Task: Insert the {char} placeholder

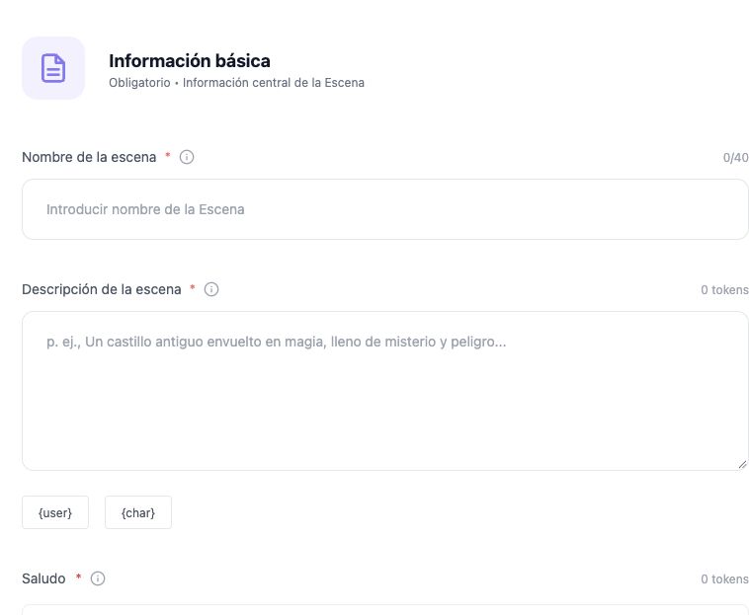Action: point(138,512)
